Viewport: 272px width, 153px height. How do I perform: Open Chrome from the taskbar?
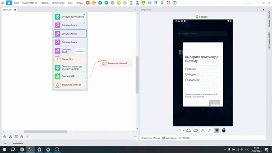(22, 149)
